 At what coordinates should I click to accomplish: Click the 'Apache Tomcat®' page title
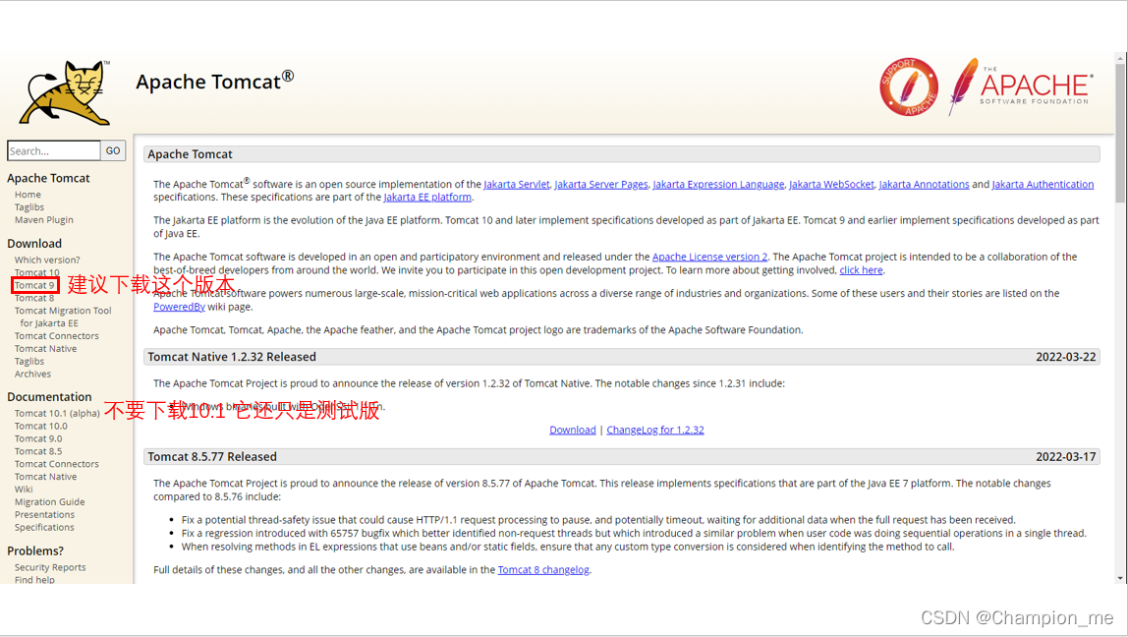click(215, 81)
